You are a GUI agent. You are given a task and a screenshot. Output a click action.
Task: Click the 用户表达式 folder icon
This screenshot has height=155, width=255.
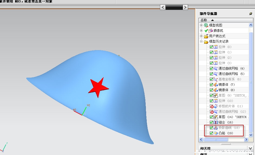pyautogui.click(x=206, y=36)
